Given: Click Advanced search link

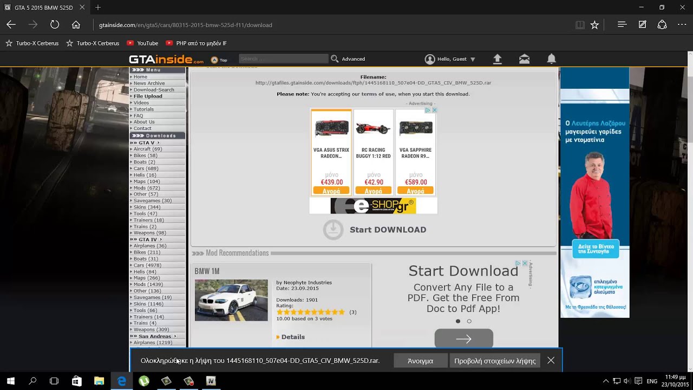Looking at the screenshot, I should 353,59.
